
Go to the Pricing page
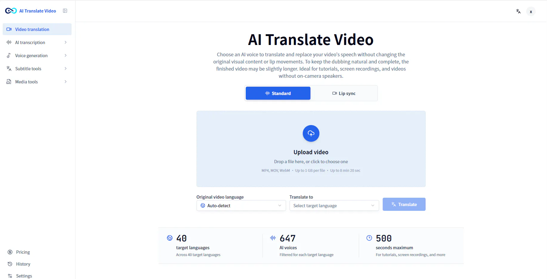coord(23,252)
